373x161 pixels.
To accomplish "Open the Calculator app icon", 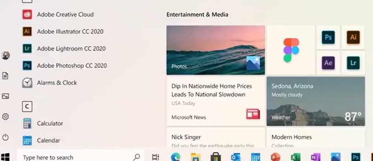I will point(27,123).
